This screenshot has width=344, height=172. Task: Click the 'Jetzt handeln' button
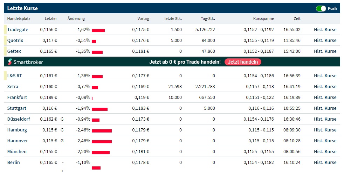click(243, 62)
